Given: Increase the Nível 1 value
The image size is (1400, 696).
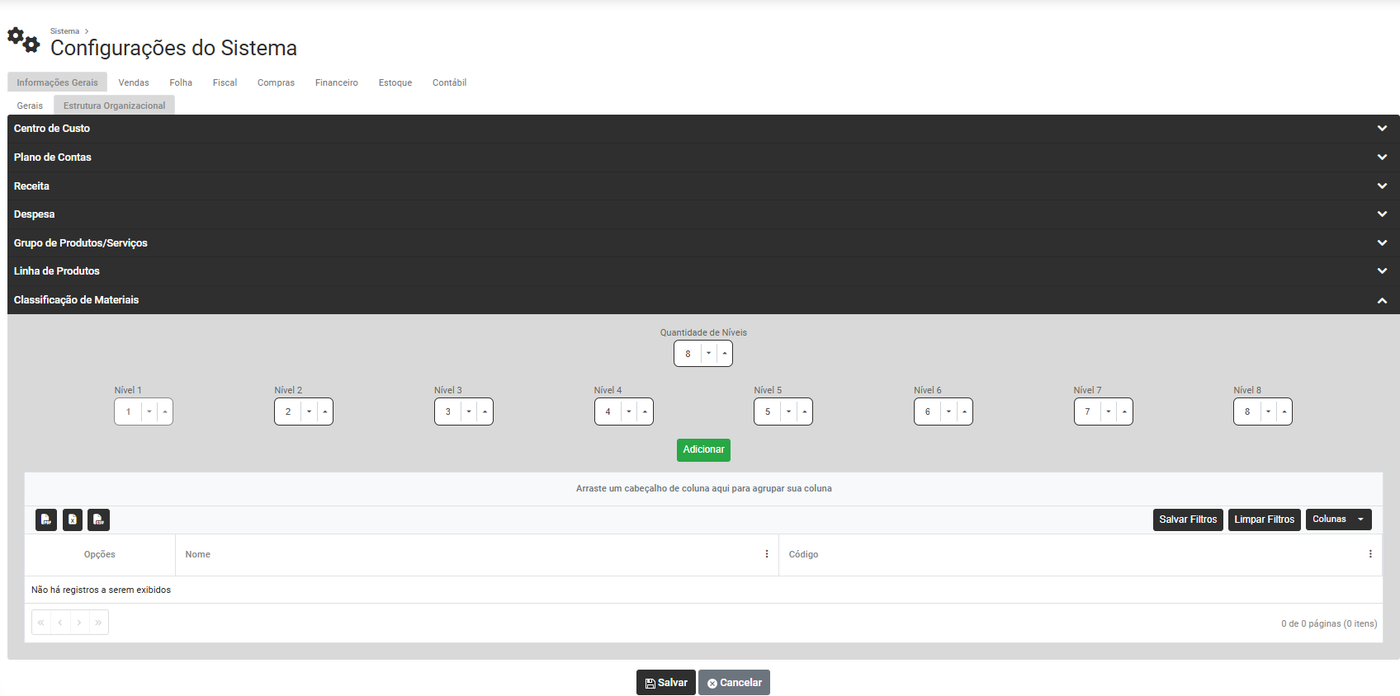Looking at the screenshot, I should click(x=165, y=411).
